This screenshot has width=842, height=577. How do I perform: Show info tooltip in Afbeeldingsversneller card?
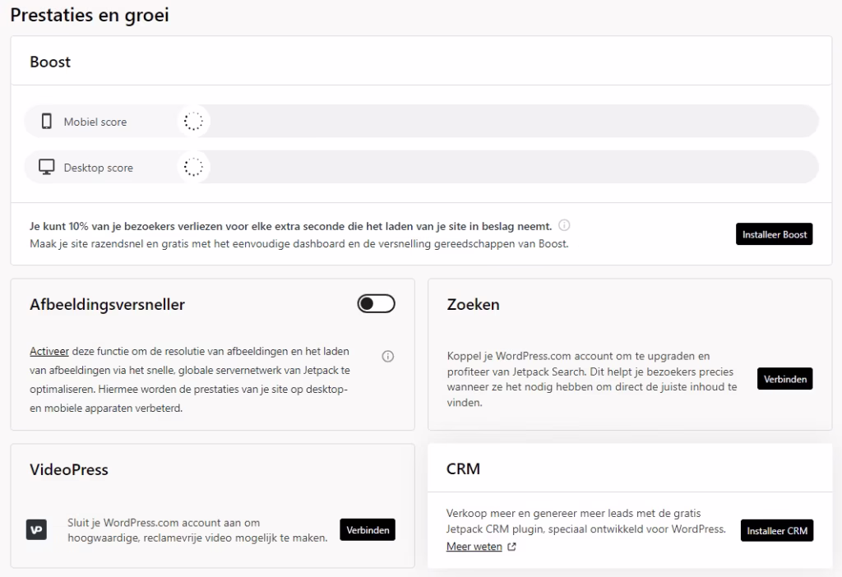(388, 357)
